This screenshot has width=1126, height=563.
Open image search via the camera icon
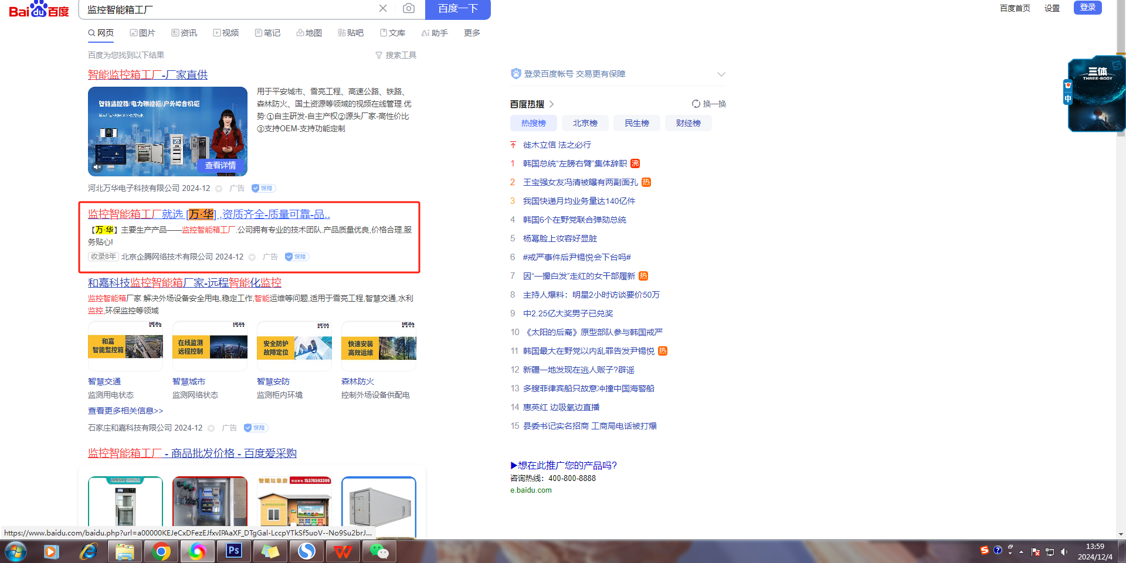tap(409, 8)
